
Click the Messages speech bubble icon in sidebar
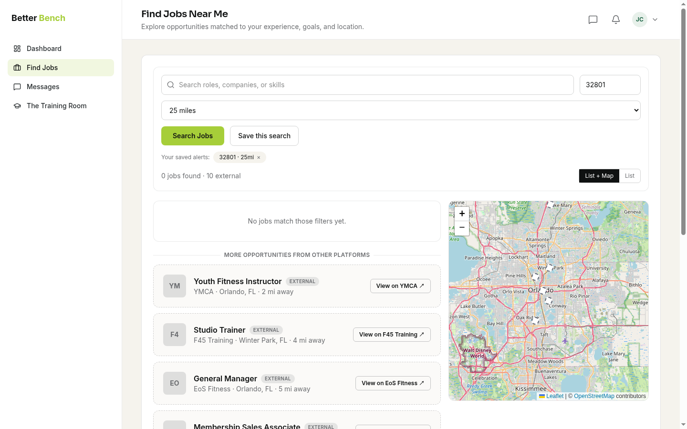pos(17,87)
